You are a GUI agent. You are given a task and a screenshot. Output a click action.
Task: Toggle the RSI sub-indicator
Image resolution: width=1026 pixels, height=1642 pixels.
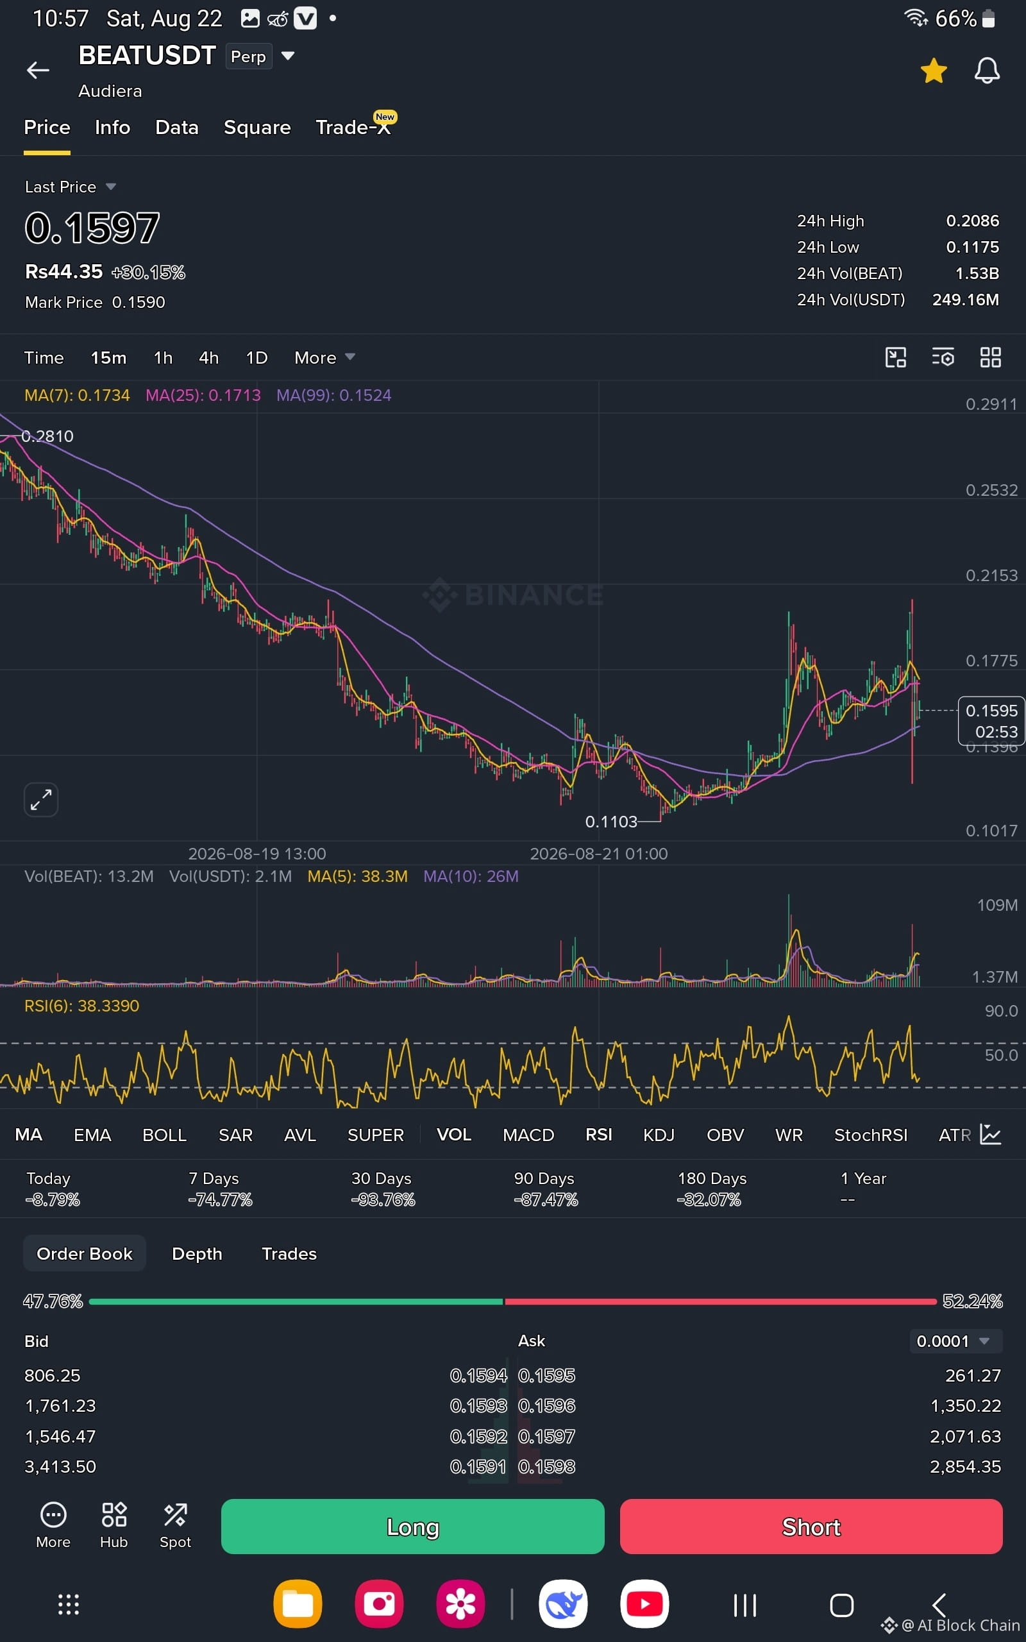(598, 1135)
